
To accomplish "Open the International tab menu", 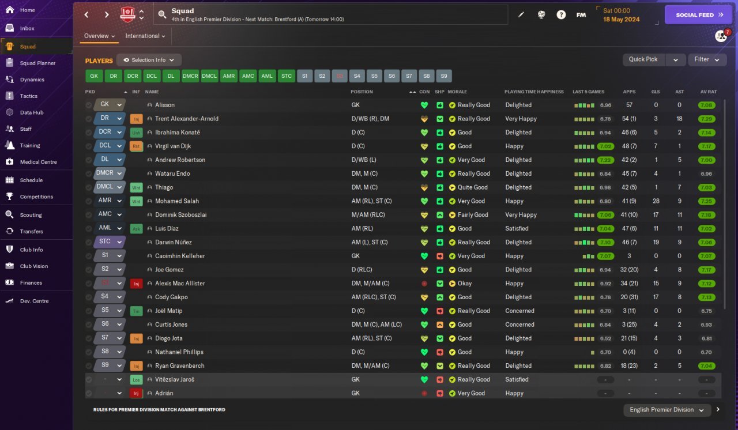I will [x=145, y=36].
